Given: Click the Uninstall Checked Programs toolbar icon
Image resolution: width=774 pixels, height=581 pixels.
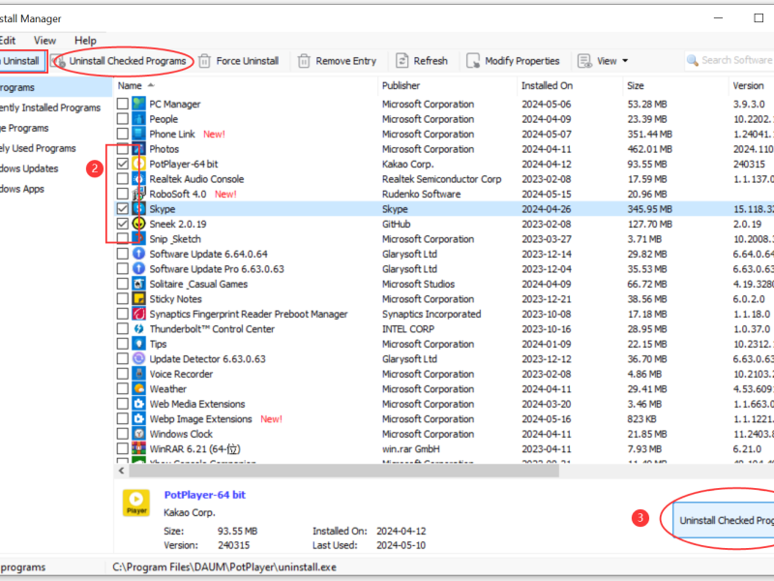Looking at the screenshot, I should [x=60, y=61].
